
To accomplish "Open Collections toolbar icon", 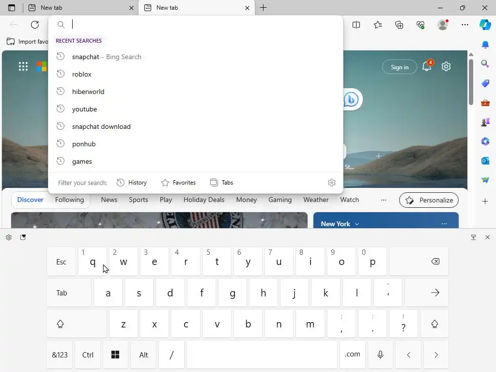I will pyautogui.click(x=399, y=25).
